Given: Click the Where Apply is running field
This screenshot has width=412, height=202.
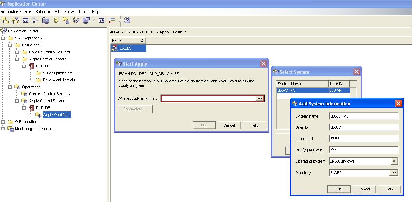Looking at the screenshot, I should coord(208,98).
